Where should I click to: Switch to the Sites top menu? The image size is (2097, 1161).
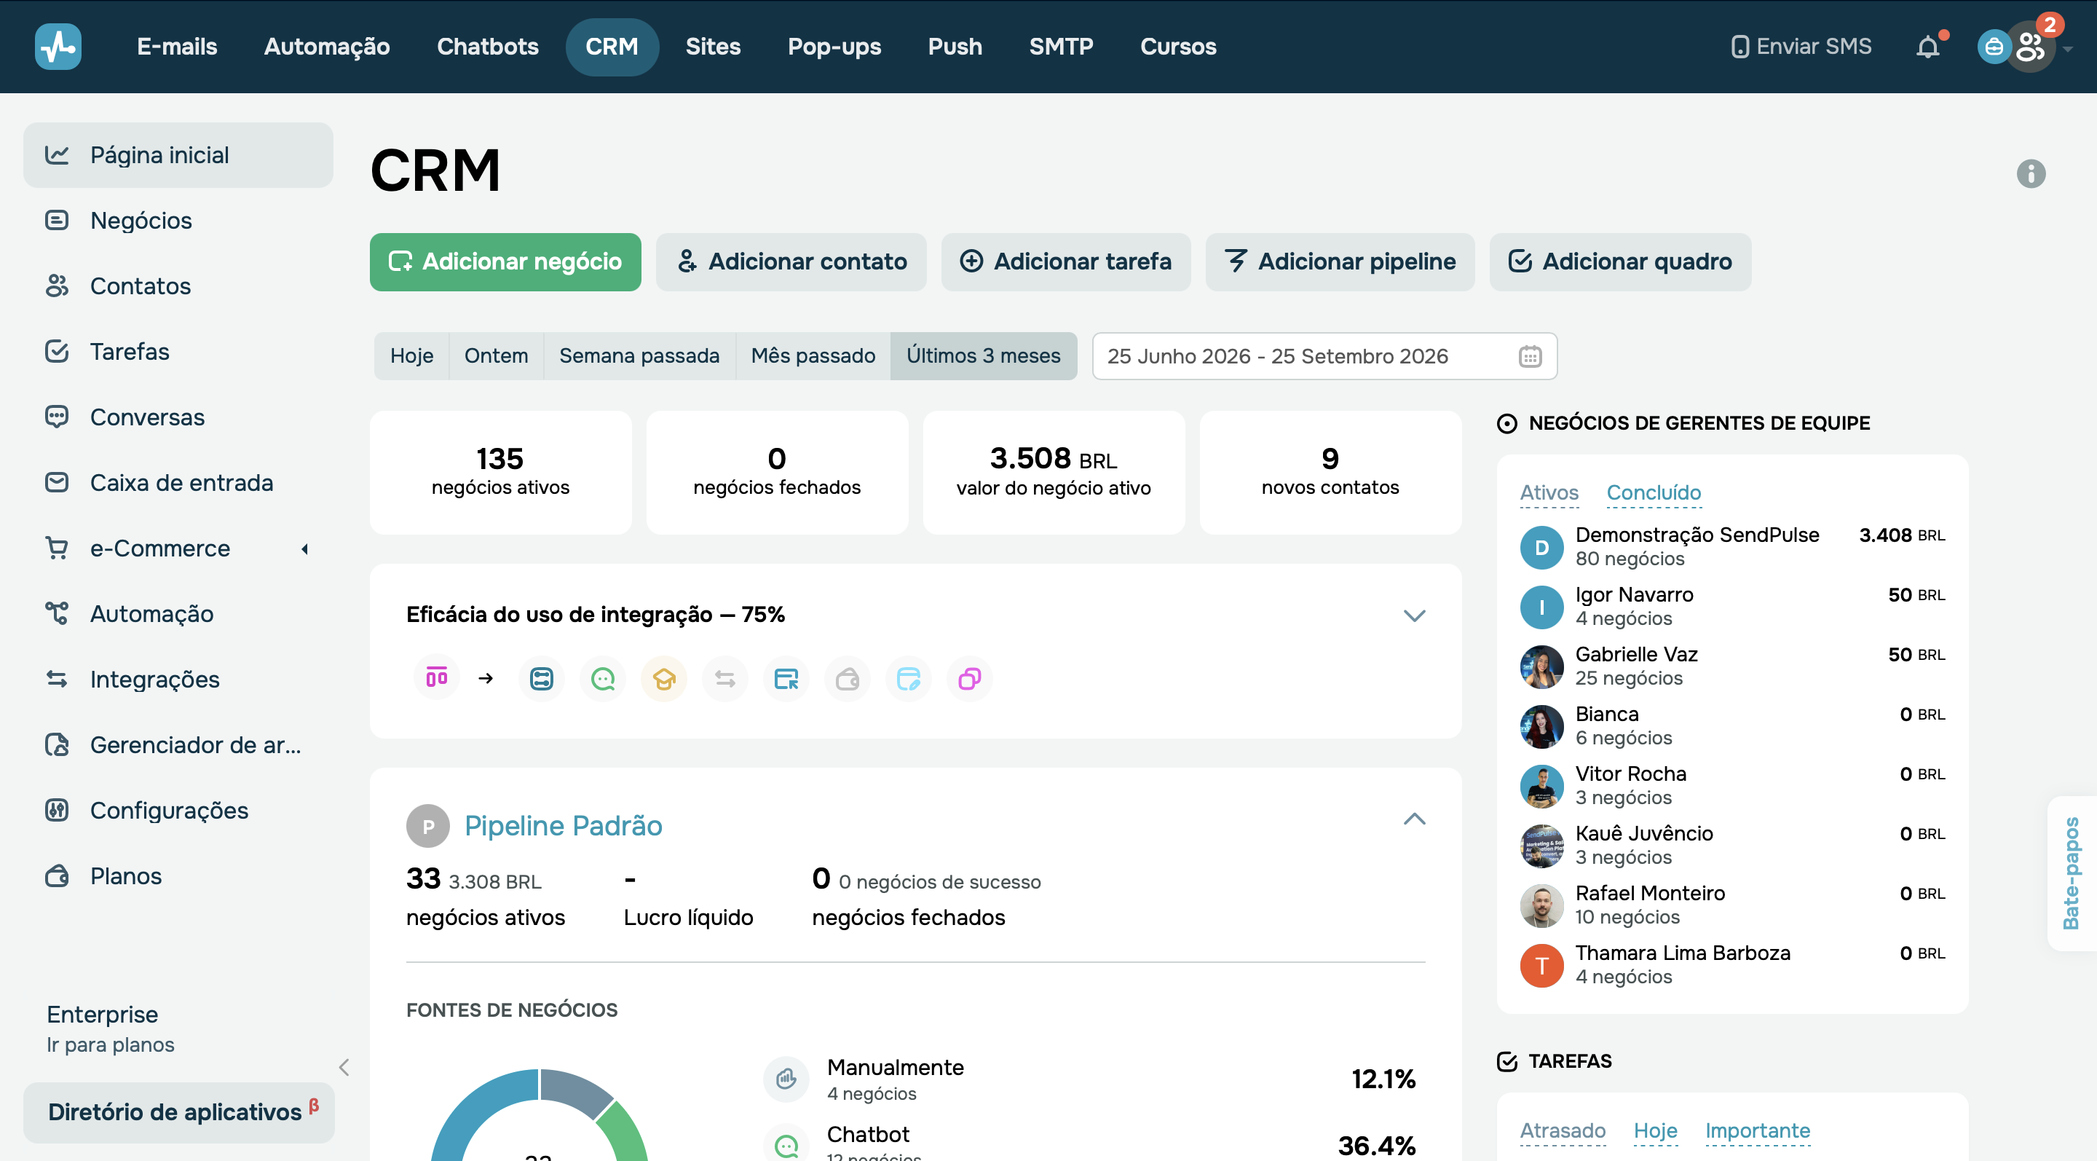click(x=712, y=47)
